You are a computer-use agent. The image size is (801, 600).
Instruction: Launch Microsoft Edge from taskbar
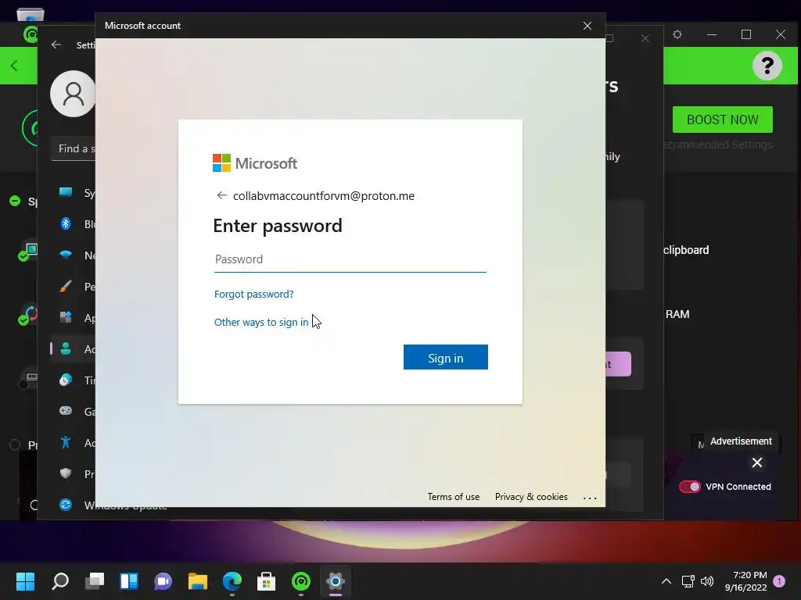(232, 581)
